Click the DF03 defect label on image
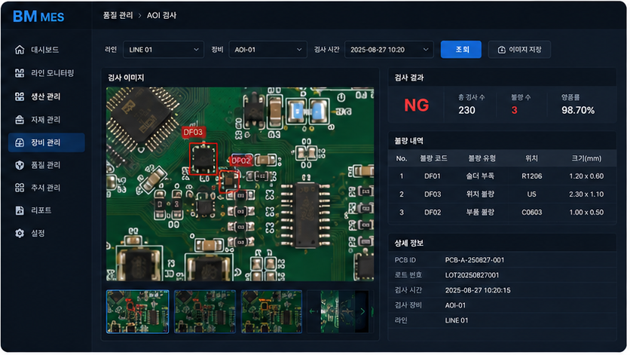Screen dimensions: 630x355 pyautogui.click(x=193, y=132)
